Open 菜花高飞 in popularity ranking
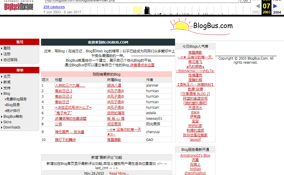The image size is (284, 175). coord(195,62)
